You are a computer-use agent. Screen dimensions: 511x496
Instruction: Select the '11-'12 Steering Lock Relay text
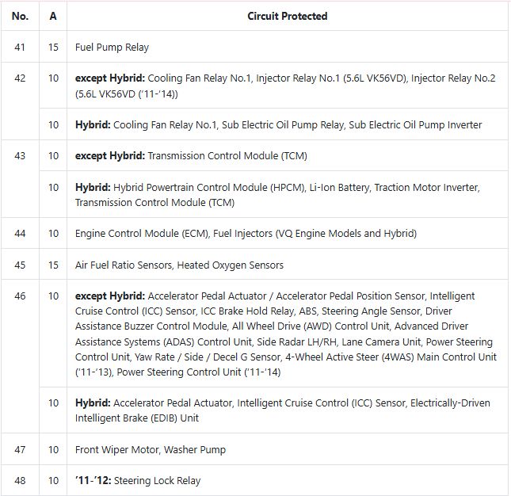click(x=138, y=481)
